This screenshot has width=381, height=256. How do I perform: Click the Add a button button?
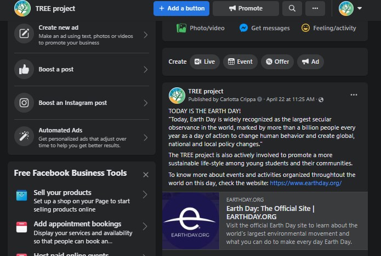point(181,9)
